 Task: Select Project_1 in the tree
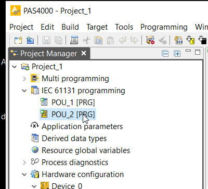47,67
